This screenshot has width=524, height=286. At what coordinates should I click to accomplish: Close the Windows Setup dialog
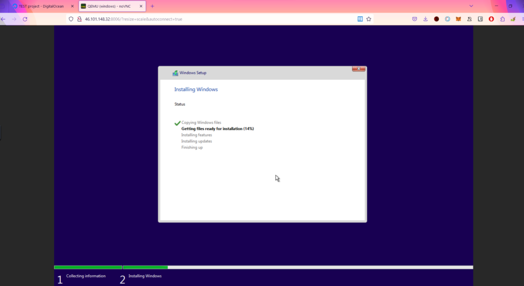359,69
